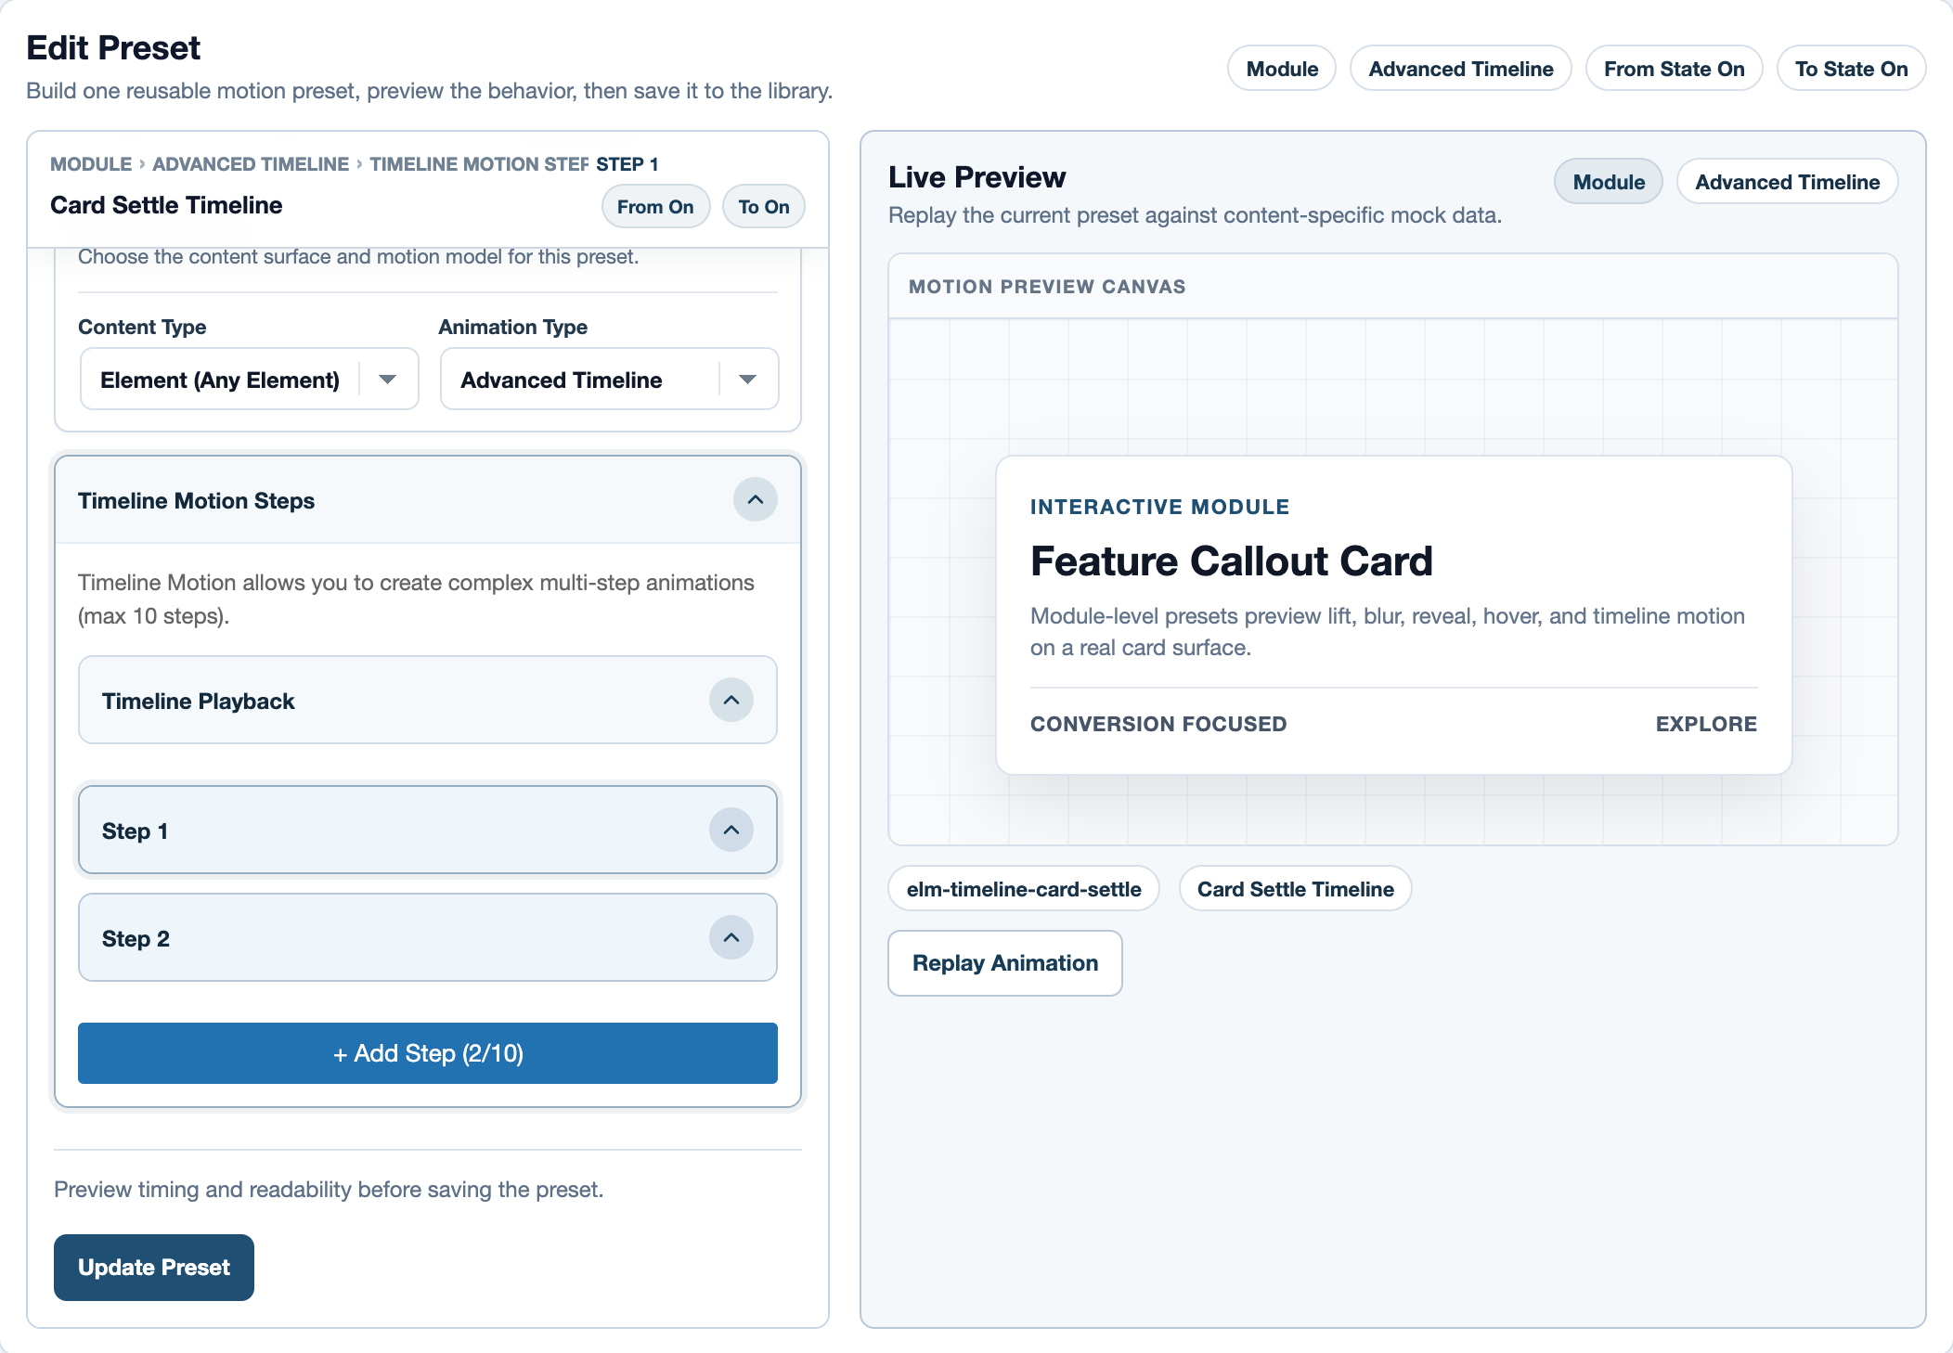Click the Step 2 row title
The width and height of the screenshot is (1953, 1353).
136,939
